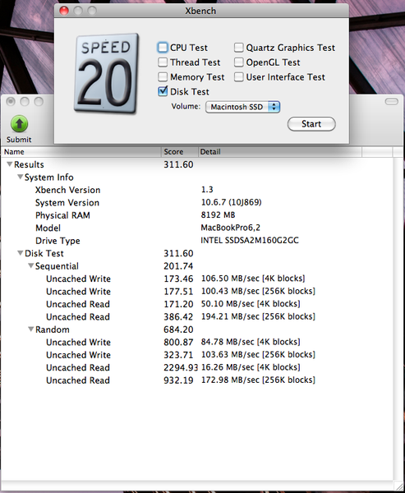Select the 172.98 MB/sec random read row

point(197,380)
